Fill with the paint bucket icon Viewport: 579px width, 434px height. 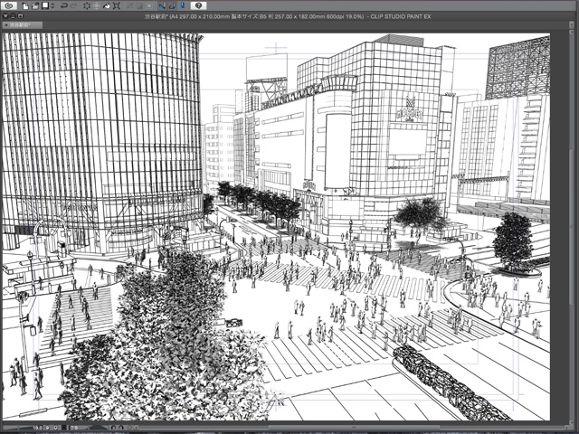[107, 5]
